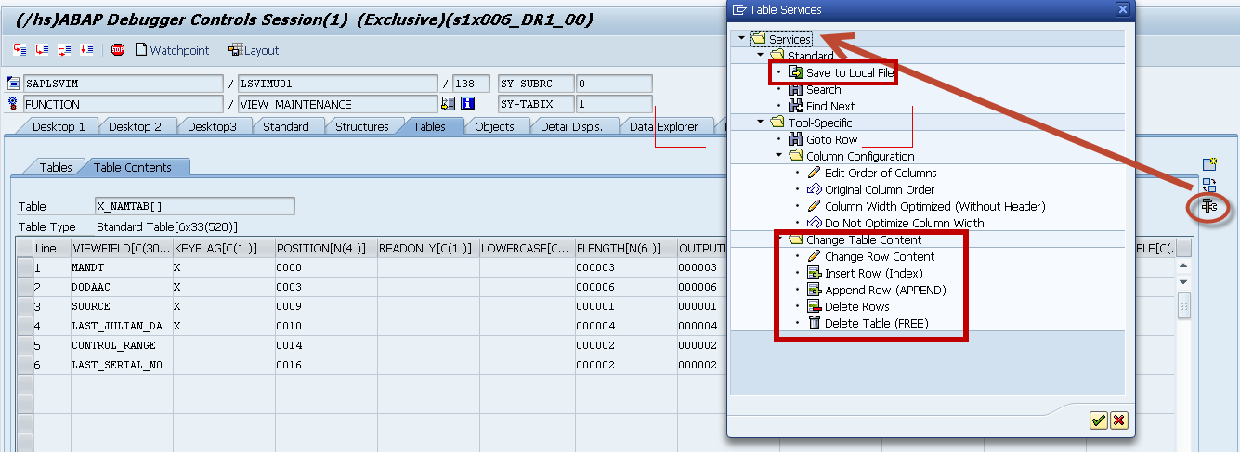Click the Step Over (execute) debugger icon
Screen dimensions: 1240x452
tap(42, 50)
